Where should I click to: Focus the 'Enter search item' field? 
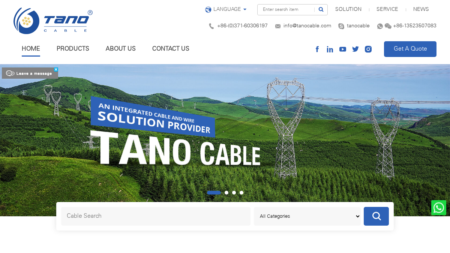pos(286,9)
